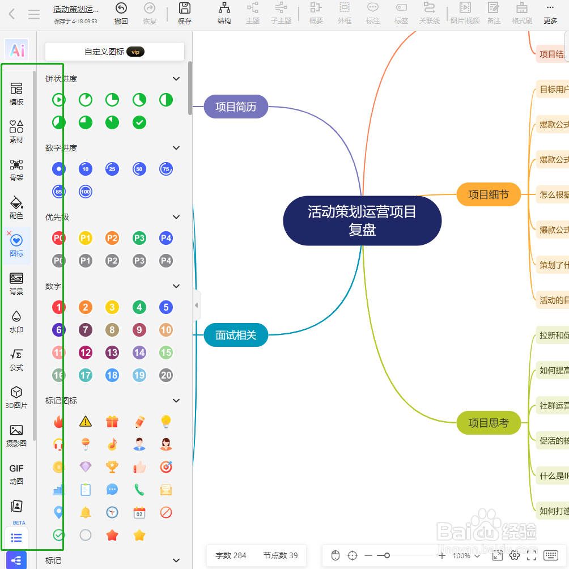Switch to the 模板 templates tab
This screenshot has height=569, width=569.
16,94
